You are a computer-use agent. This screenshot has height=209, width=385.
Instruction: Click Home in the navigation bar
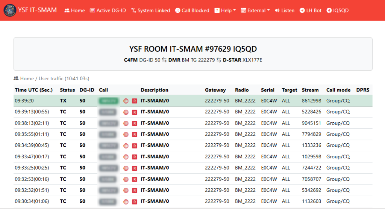tap(74, 11)
